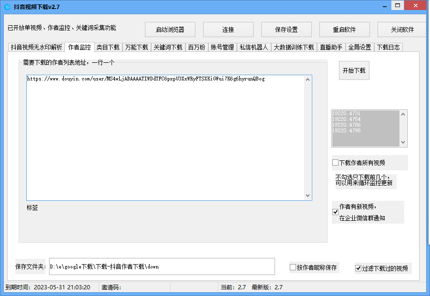Click the author list scrollbar up arrow
The width and height of the screenshot is (430, 296).
click(x=307, y=79)
